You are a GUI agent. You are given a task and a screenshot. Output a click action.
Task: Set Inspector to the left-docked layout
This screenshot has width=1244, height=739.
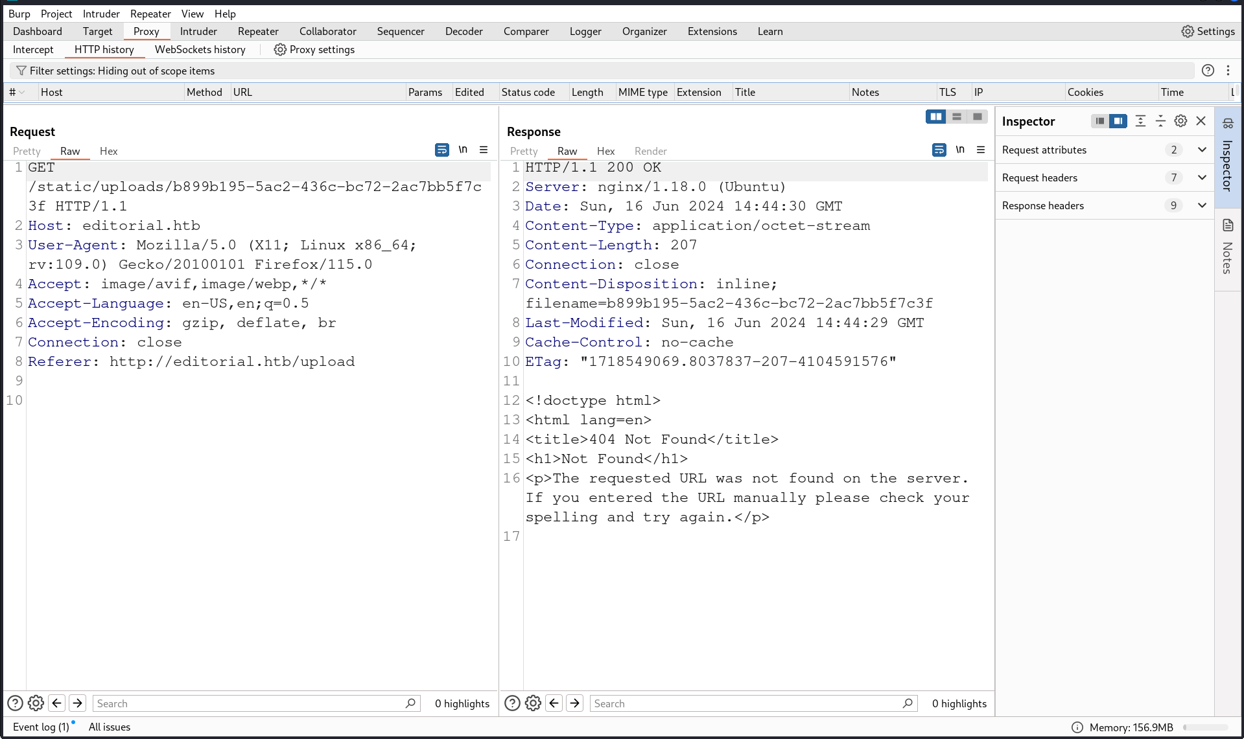click(1100, 121)
